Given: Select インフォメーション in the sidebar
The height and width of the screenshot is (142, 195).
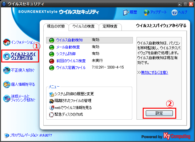Looking at the screenshot, I should click(23, 42).
